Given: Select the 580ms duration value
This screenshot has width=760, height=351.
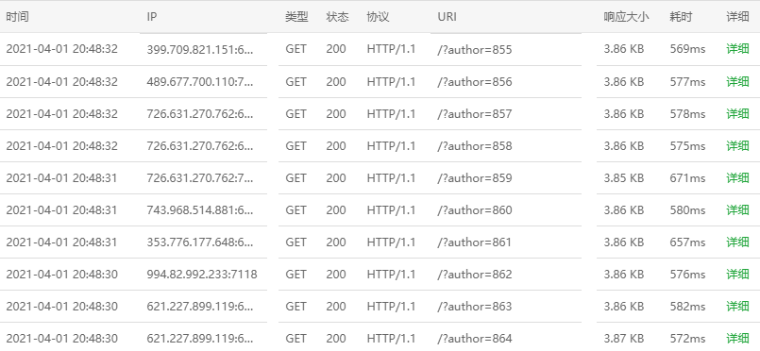Looking at the screenshot, I should pyautogui.click(x=687, y=209).
